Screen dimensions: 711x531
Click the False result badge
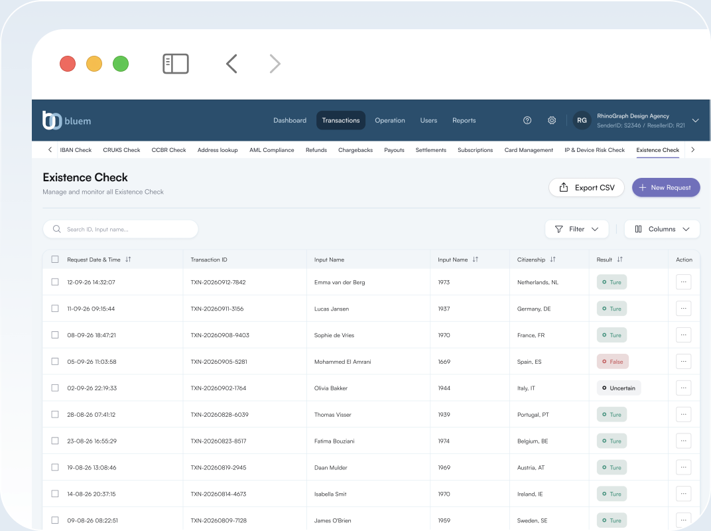coord(613,361)
